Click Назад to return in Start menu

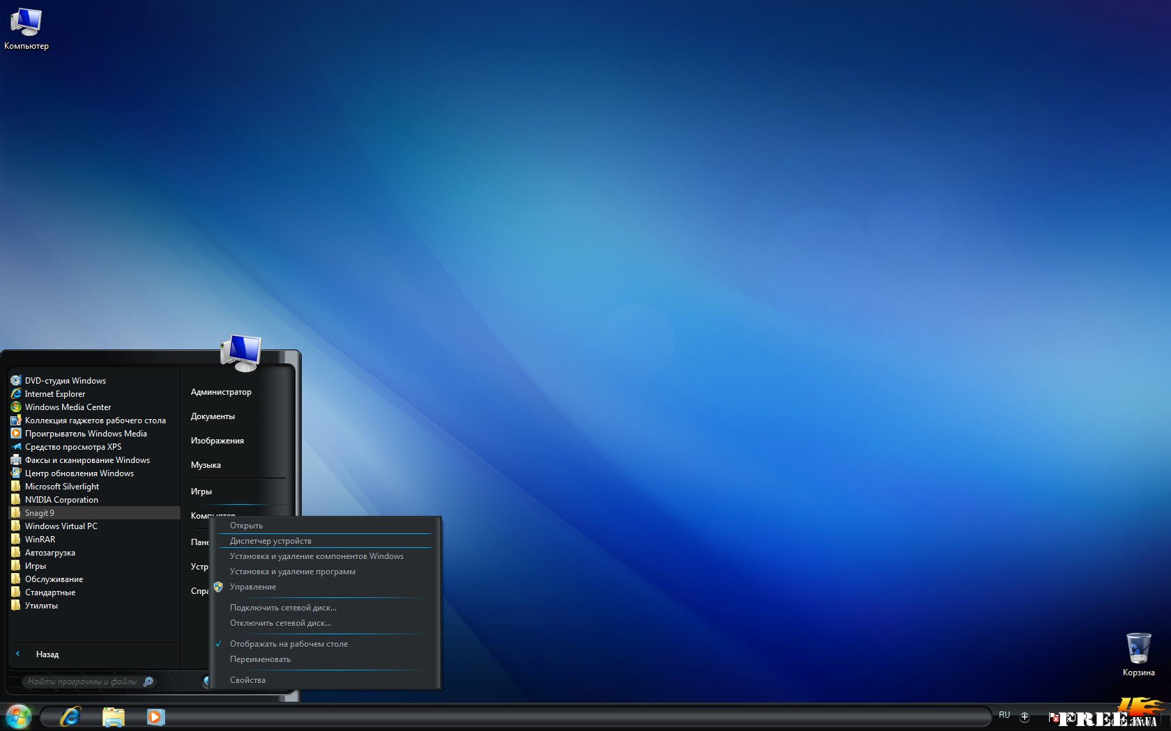[x=47, y=654]
